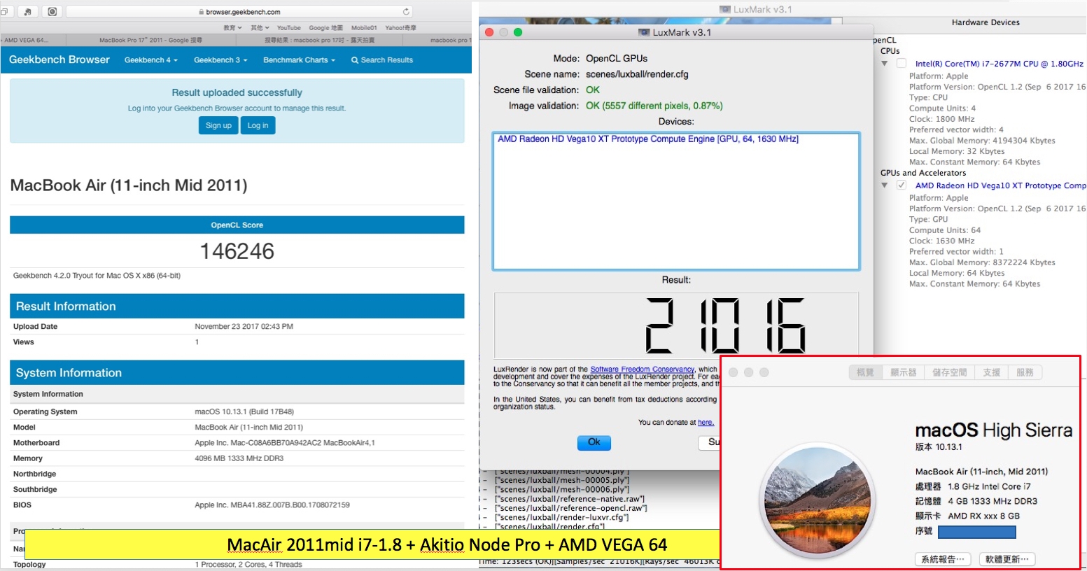1087x571 pixels.
Task: Select the AMD Radeon HD Vega10 device entry
Action: 647,139
